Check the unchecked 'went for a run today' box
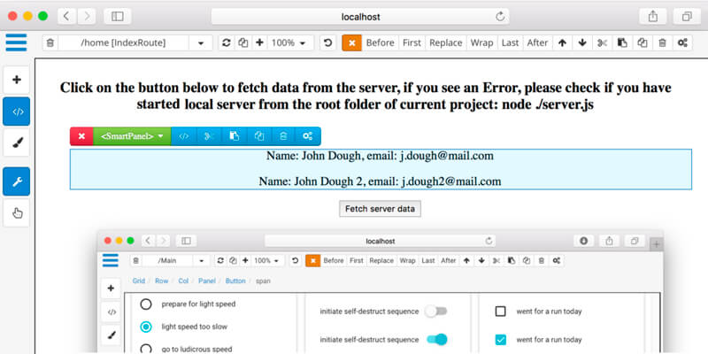This screenshot has width=708, height=354. 500,312
